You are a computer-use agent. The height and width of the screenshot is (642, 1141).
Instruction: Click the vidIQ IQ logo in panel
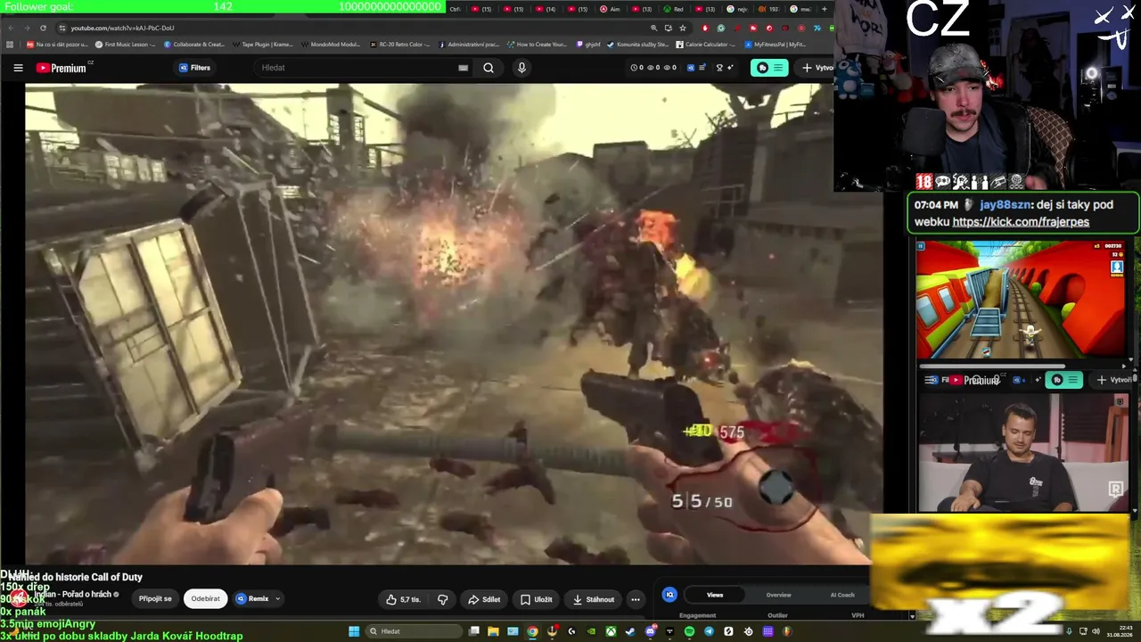click(x=669, y=595)
